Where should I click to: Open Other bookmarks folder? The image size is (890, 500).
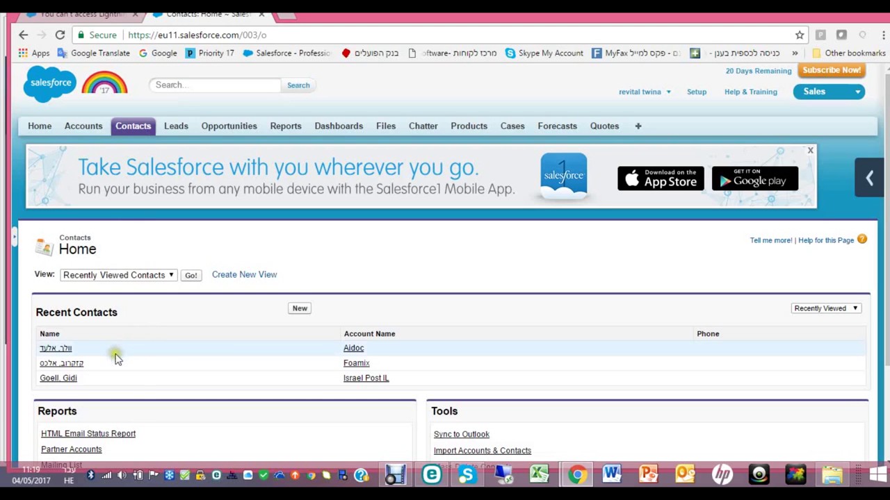(848, 53)
